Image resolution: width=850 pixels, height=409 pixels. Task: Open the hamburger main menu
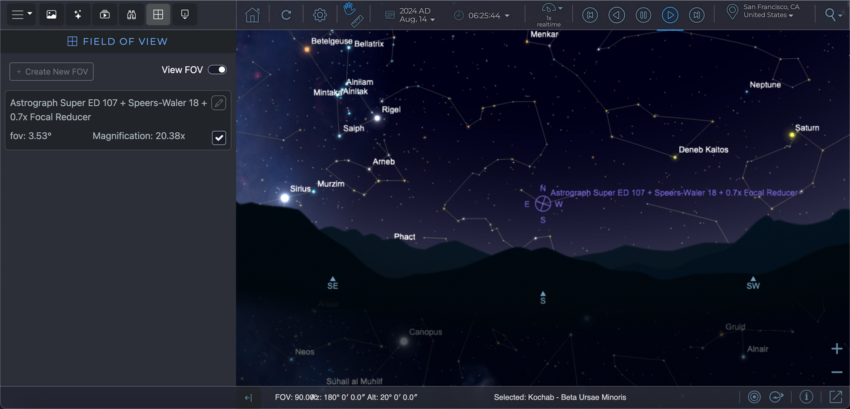pyautogui.click(x=22, y=15)
